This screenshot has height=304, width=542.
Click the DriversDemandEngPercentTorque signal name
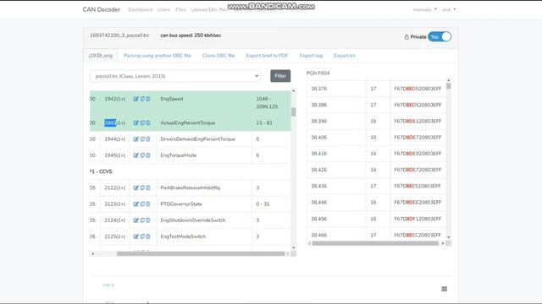pos(197,139)
